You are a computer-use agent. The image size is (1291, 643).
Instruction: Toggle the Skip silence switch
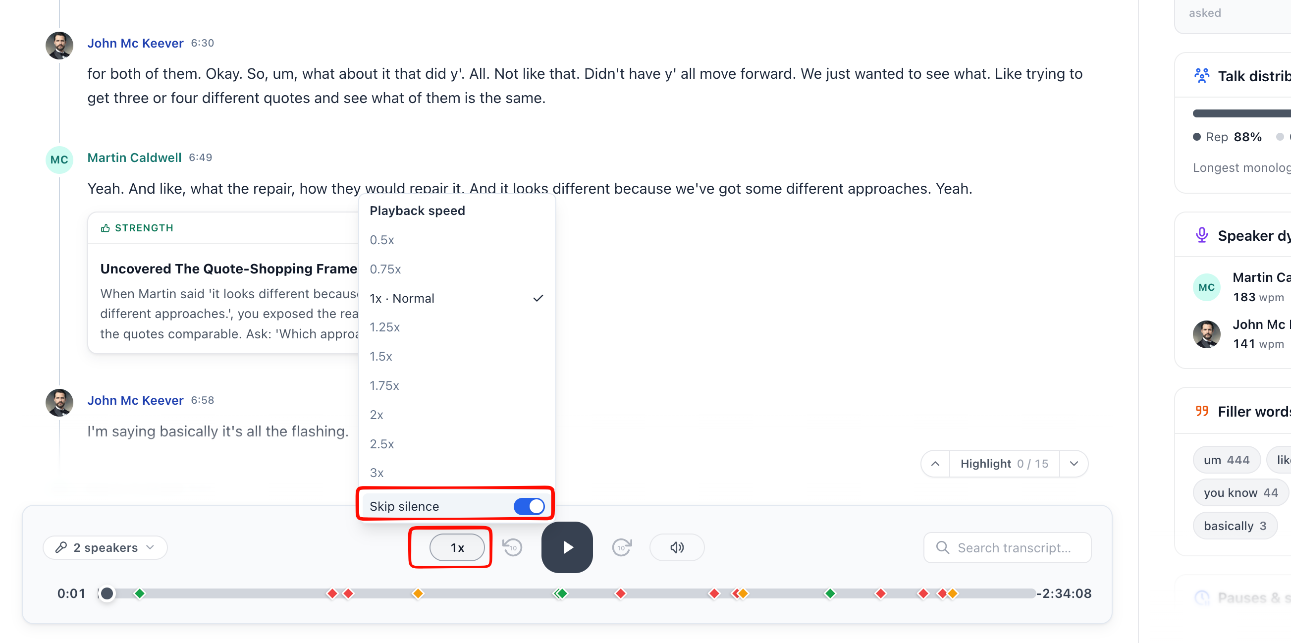tap(529, 506)
